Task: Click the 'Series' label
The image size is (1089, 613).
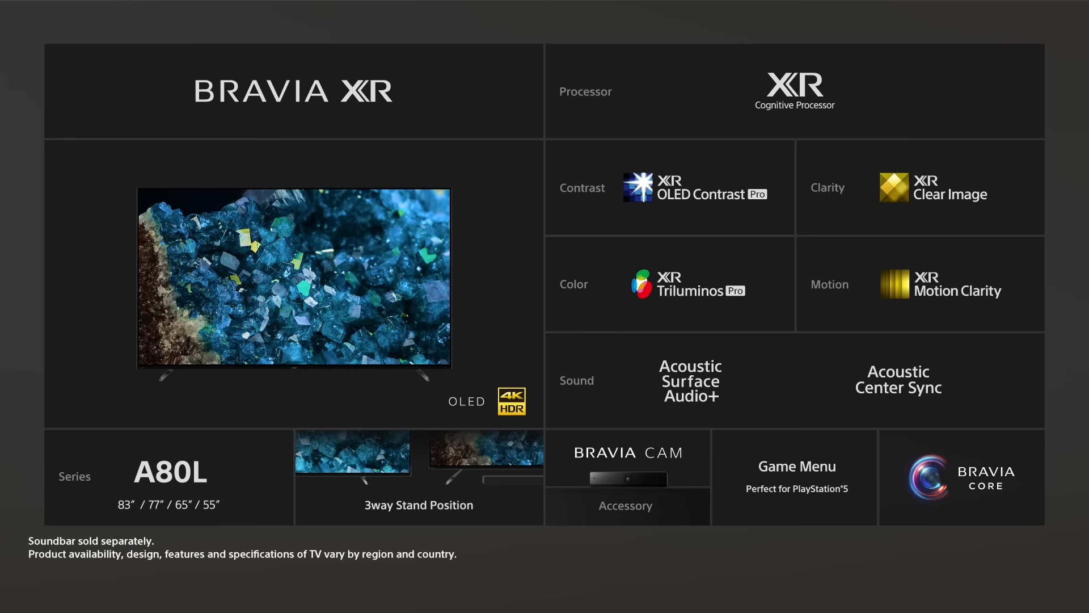Action: (x=74, y=477)
